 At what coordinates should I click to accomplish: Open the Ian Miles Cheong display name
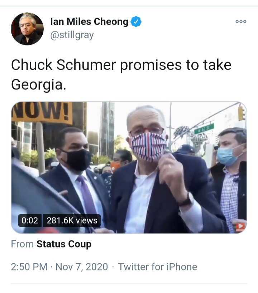pos(89,21)
